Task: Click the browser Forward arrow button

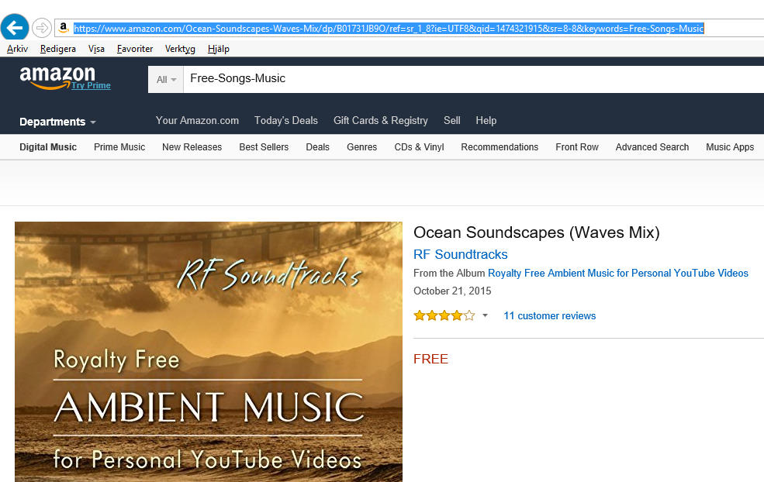Action: pyautogui.click(x=42, y=28)
